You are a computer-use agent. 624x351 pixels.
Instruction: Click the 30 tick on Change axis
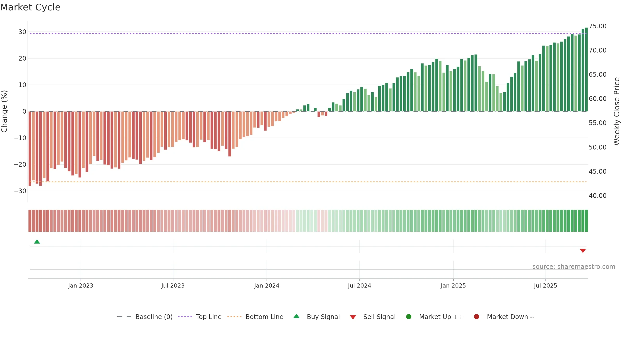click(x=22, y=32)
